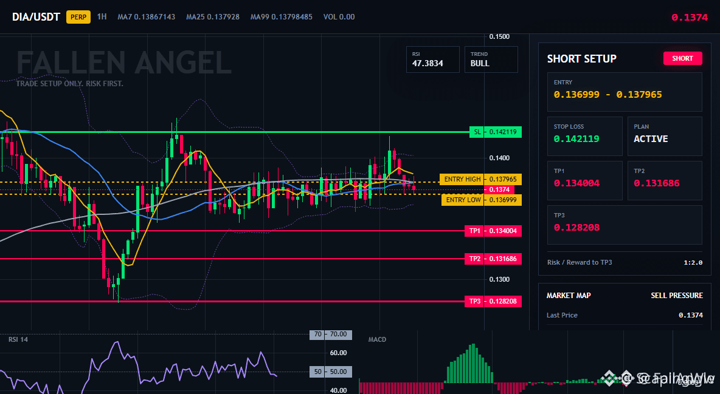Click the entry range 0.136999 - 0.137965
Screen dimensions: 720x394
(x=607, y=95)
